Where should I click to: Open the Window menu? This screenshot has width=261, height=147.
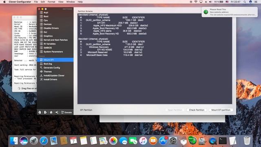71,2
